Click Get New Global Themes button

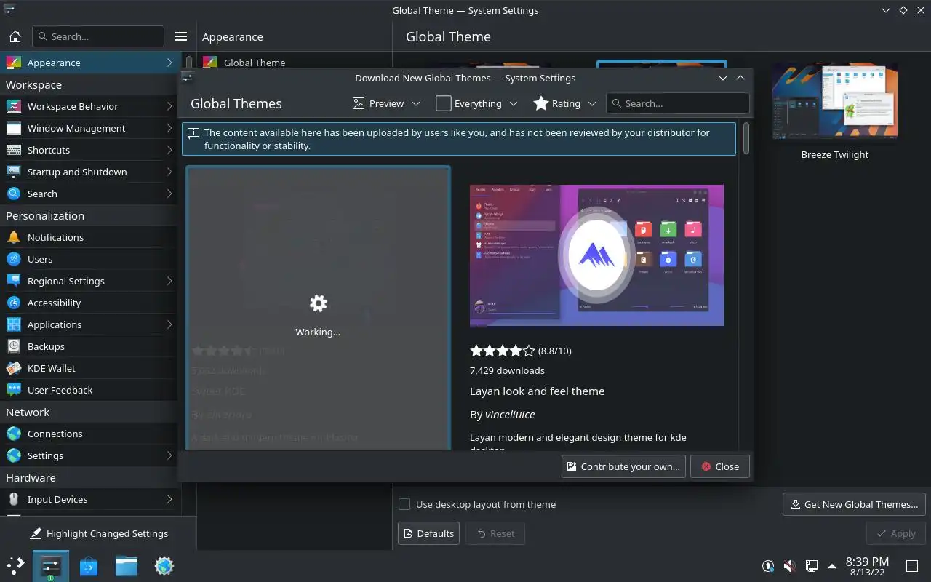coord(854,504)
